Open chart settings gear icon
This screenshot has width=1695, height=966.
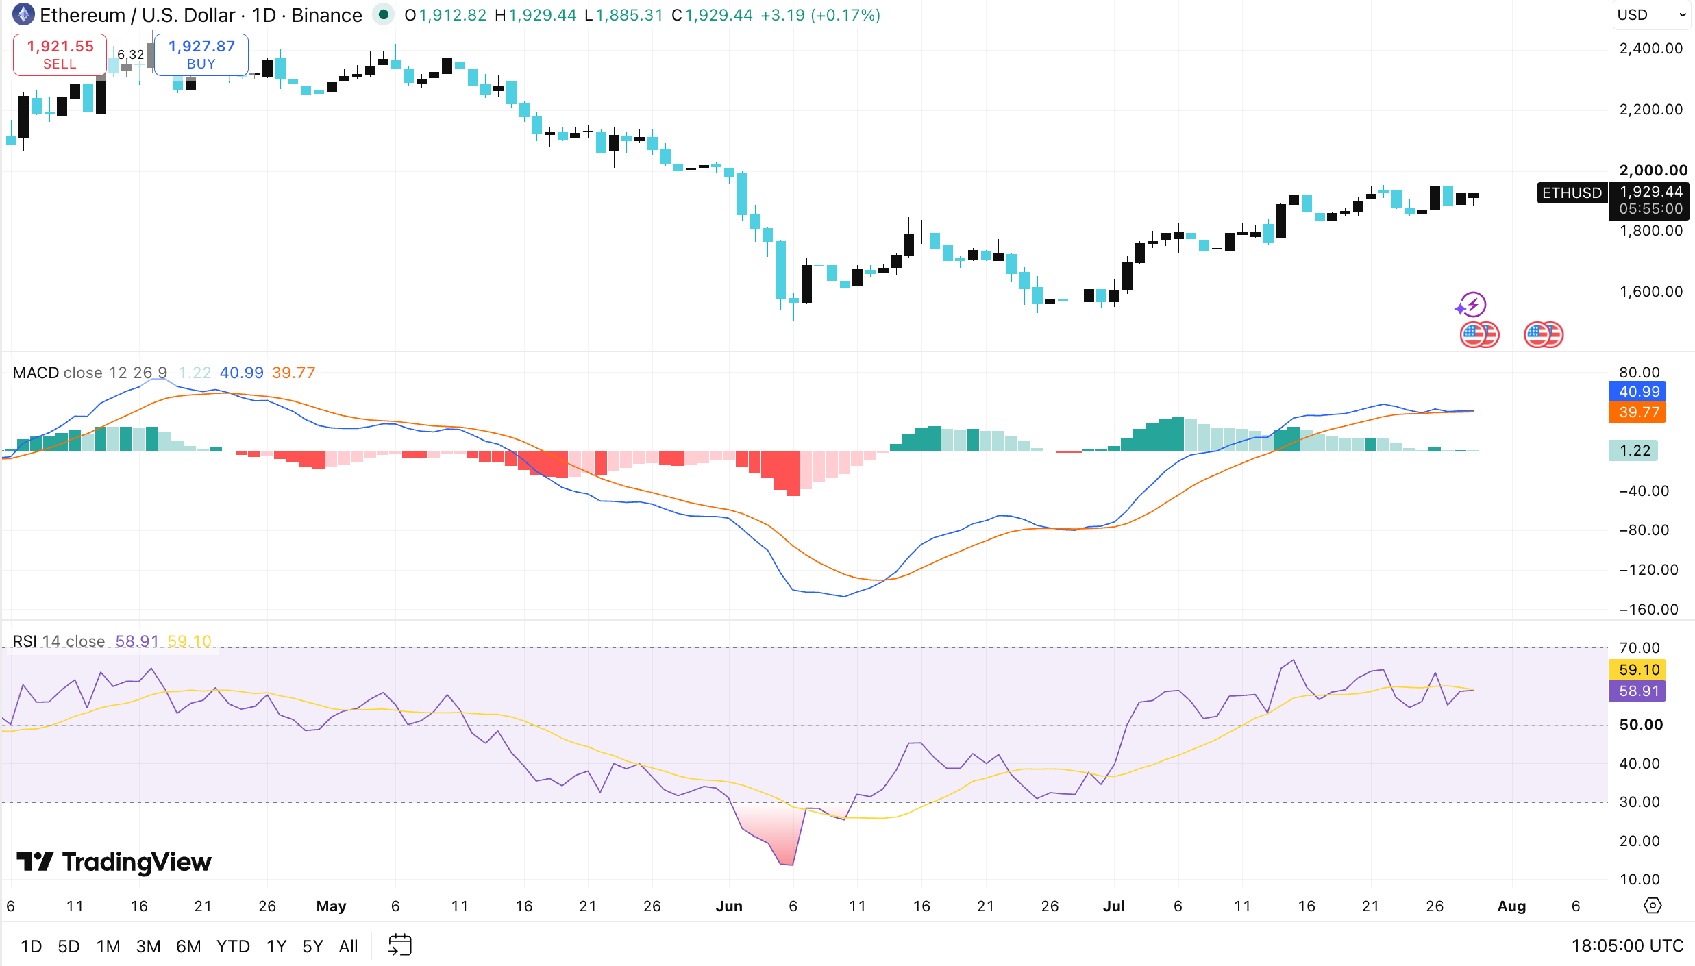(1653, 906)
